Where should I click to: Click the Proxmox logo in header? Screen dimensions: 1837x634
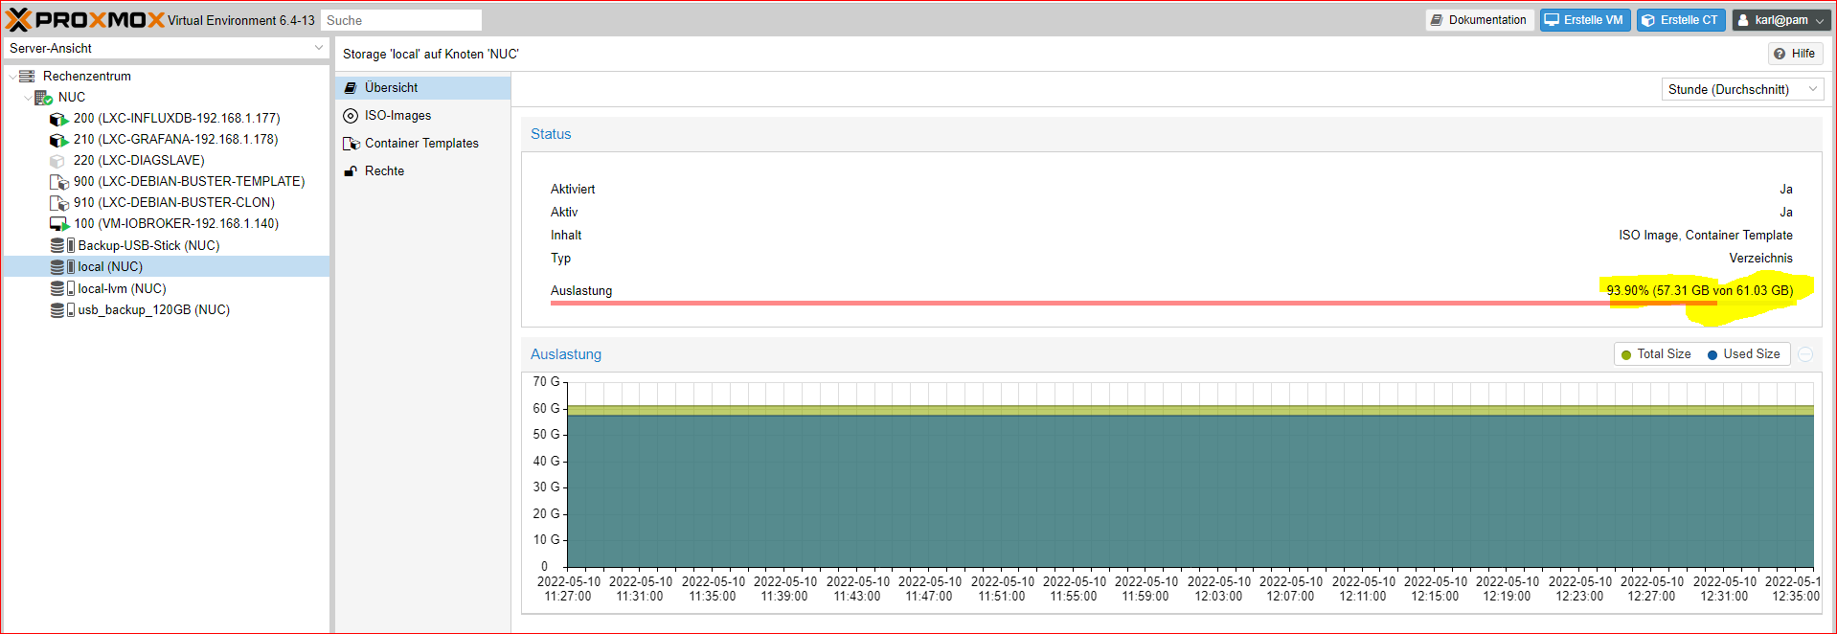pyautogui.click(x=84, y=20)
